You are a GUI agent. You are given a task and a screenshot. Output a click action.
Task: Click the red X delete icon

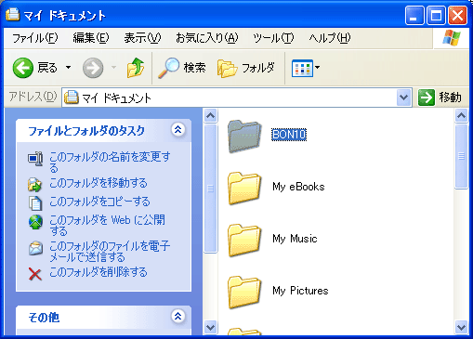click(x=35, y=274)
